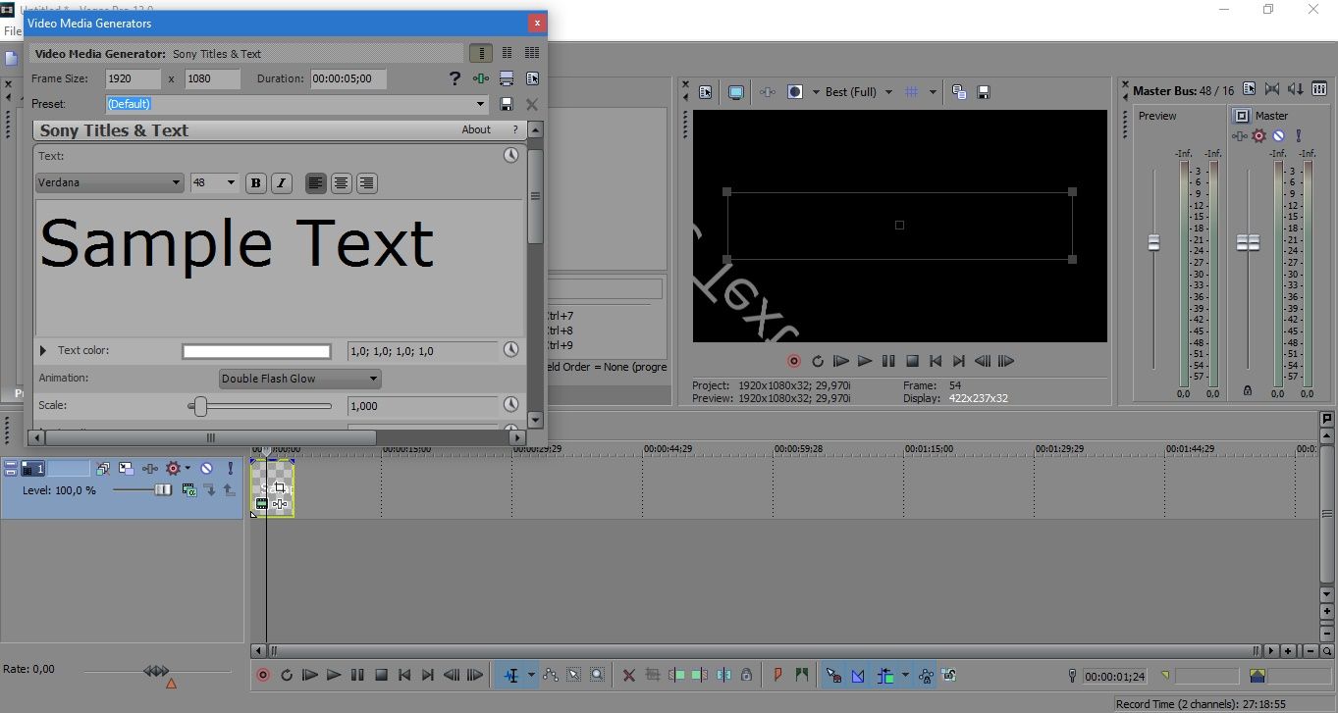Click Insert Region icon in editing toolbar
Screen dimensions: 1338x713
(802, 675)
